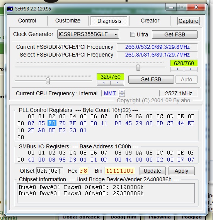This screenshot has height=220, width=213.
Task: Click right arrow under 325/760 value
Action: (117, 83)
